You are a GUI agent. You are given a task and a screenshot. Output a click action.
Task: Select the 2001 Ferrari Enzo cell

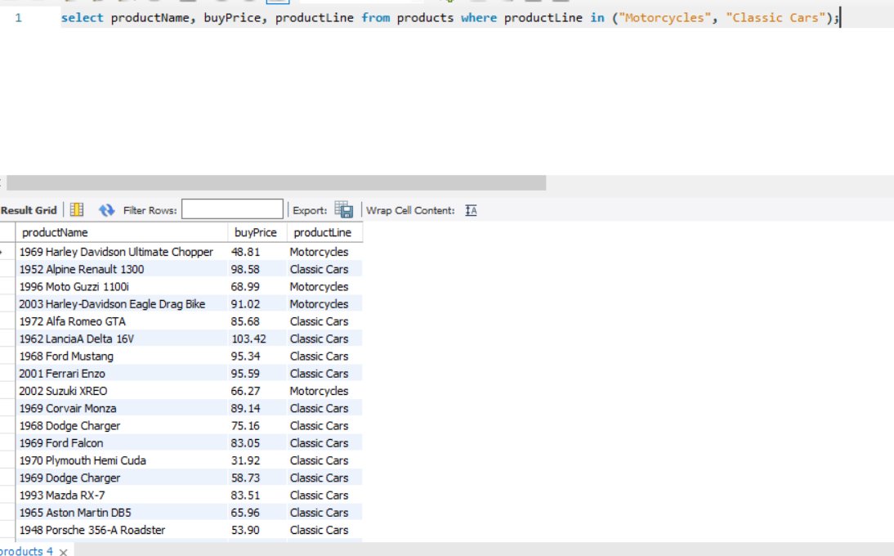point(122,374)
